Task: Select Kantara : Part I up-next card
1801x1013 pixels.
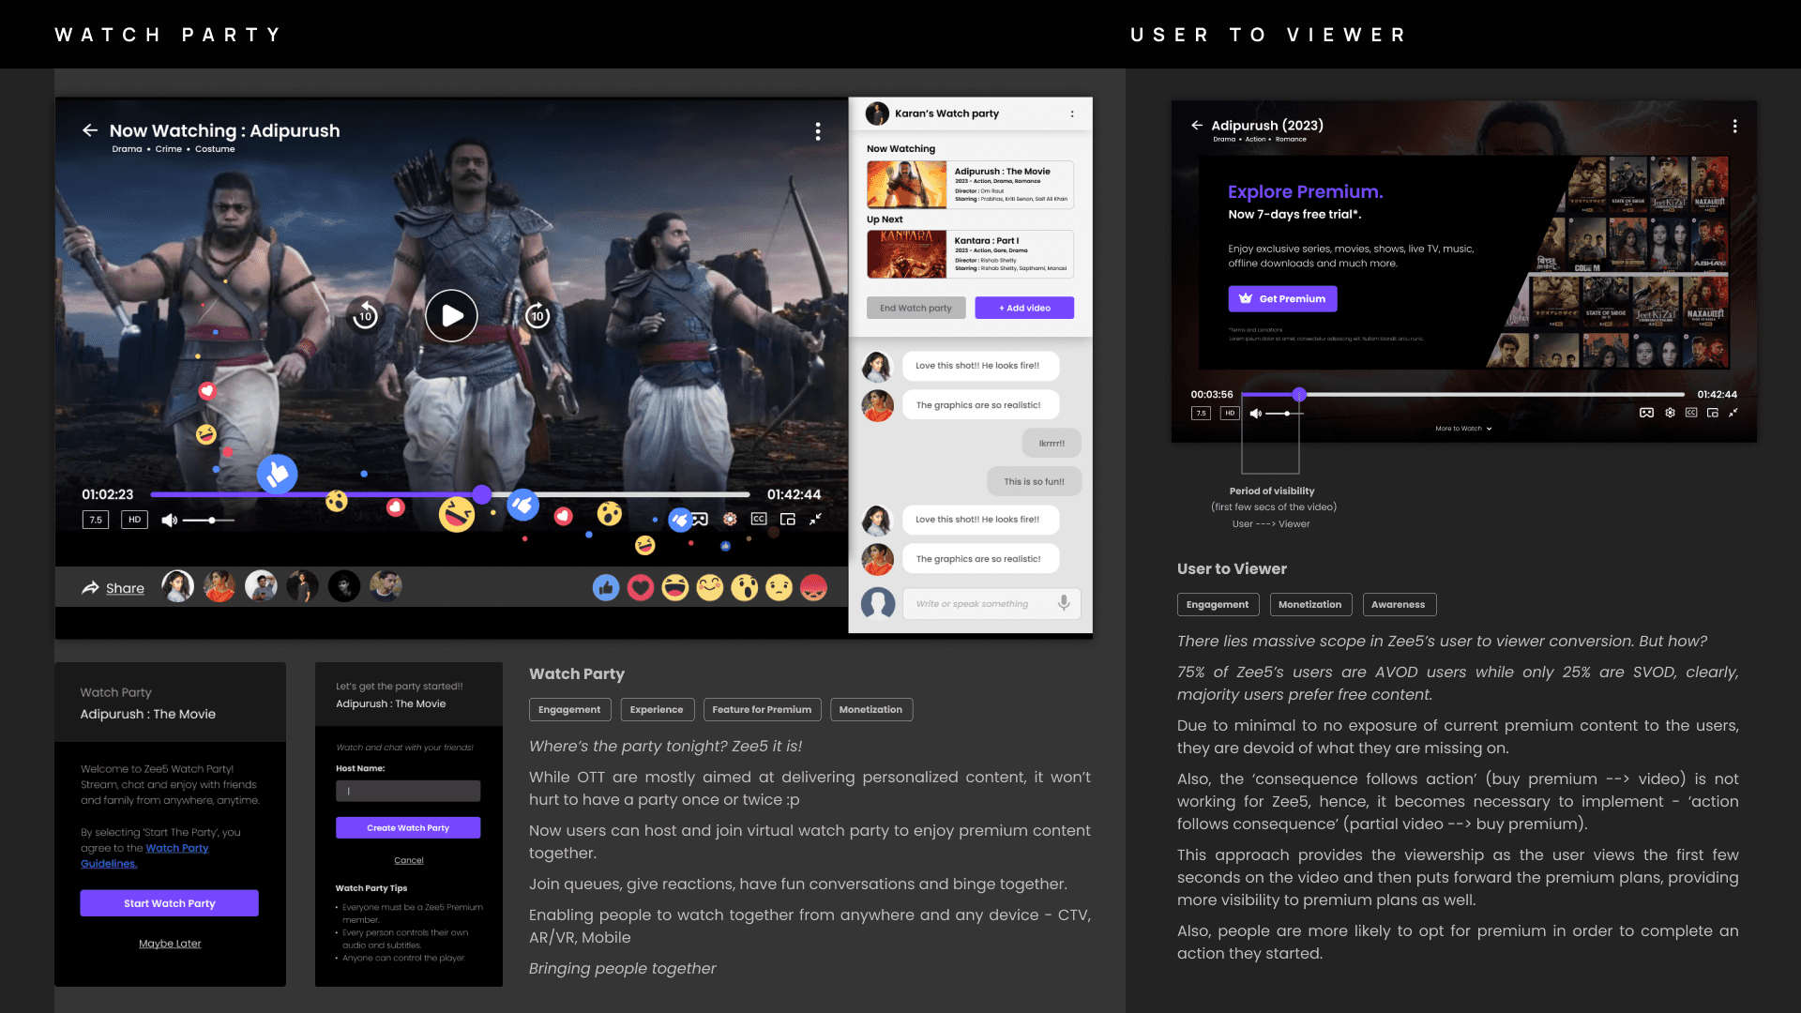Action: point(970,254)
